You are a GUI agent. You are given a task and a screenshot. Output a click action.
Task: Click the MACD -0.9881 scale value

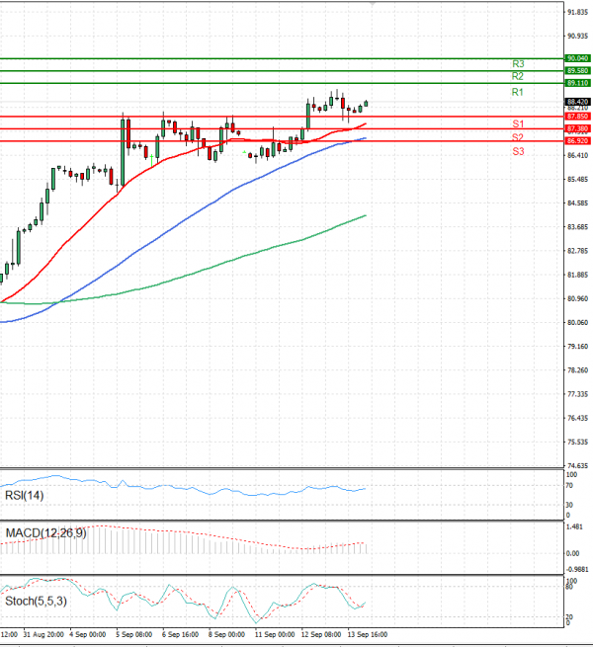[577, 569]
